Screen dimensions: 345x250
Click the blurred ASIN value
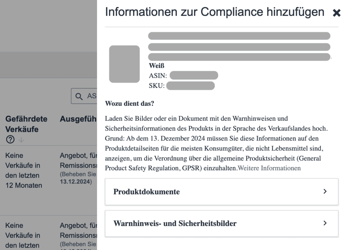194,75
